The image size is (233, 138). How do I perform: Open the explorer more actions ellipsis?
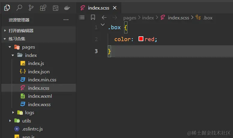click(66, 20)
